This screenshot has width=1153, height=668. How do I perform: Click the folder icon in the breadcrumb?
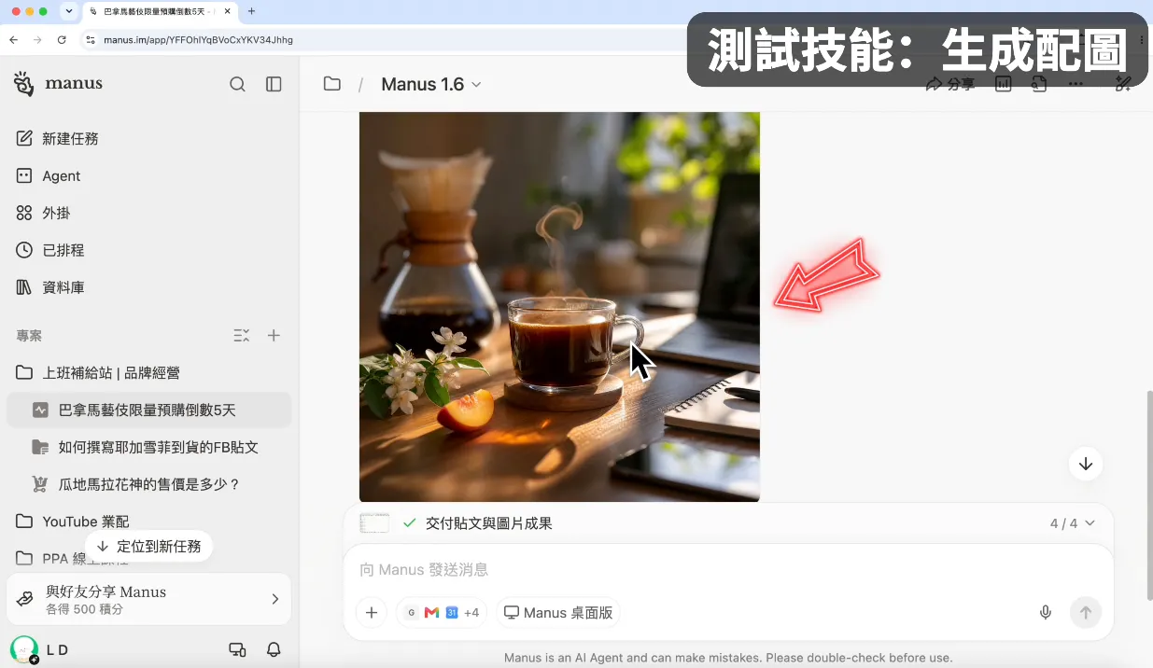coord(331,84)
